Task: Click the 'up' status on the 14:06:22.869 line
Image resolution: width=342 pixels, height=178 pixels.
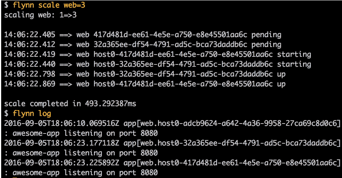Action: point(281,84)
